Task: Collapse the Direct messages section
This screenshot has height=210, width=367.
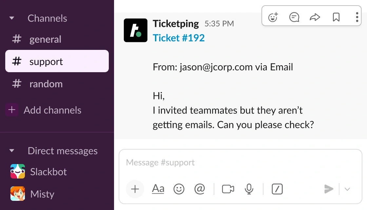Action: point(12,151)
